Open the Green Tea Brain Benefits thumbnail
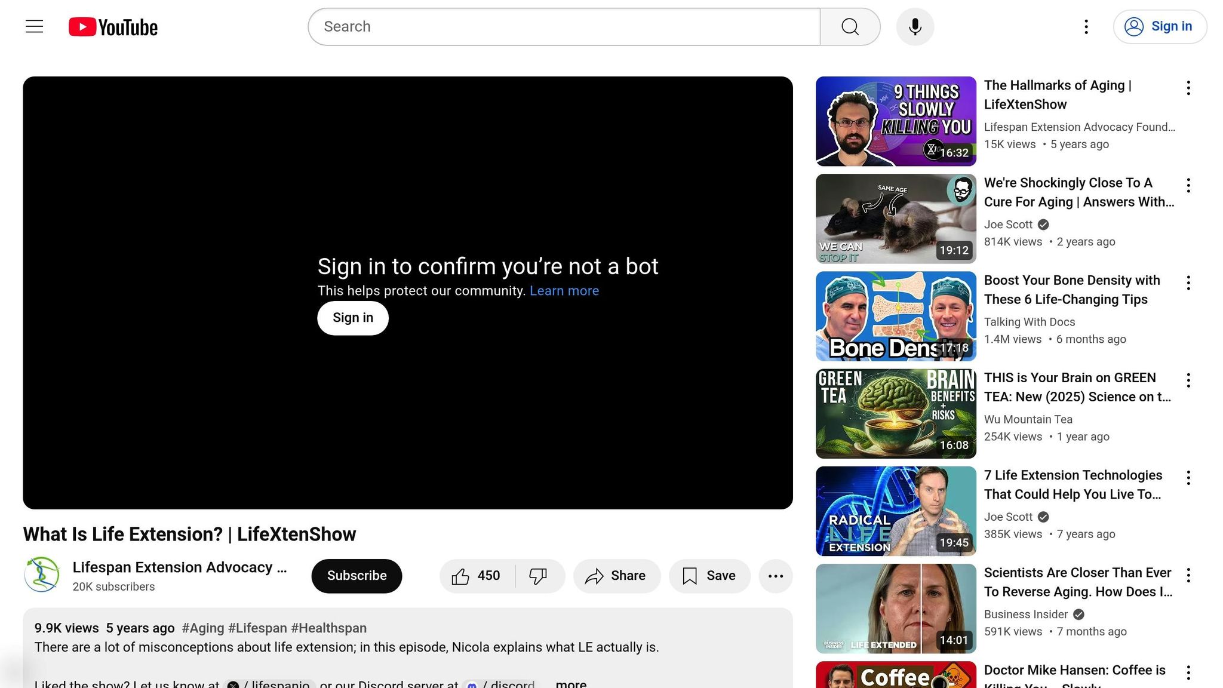The width and height of the screenshot is (1223, 688). coord(896,413)
